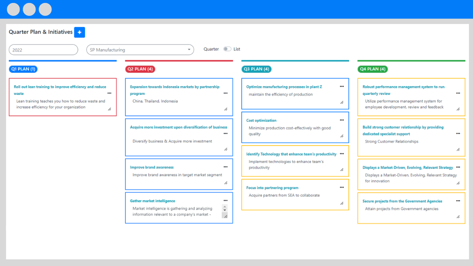Click the Q1 PLAN (1) badge
Image resolution: width=473 pixels, height=266 pixels.
[23, 69]
